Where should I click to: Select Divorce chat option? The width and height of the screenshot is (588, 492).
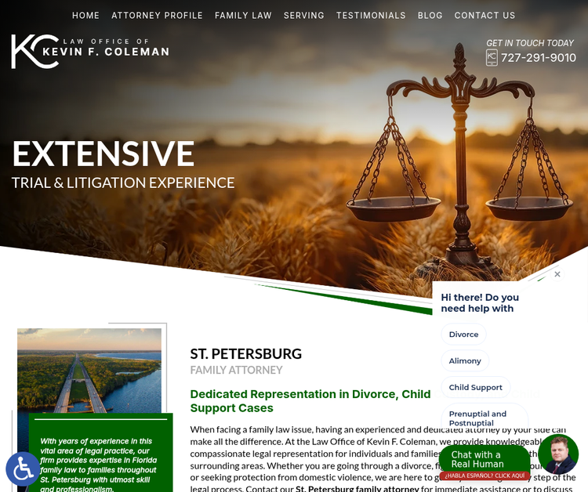463,335
